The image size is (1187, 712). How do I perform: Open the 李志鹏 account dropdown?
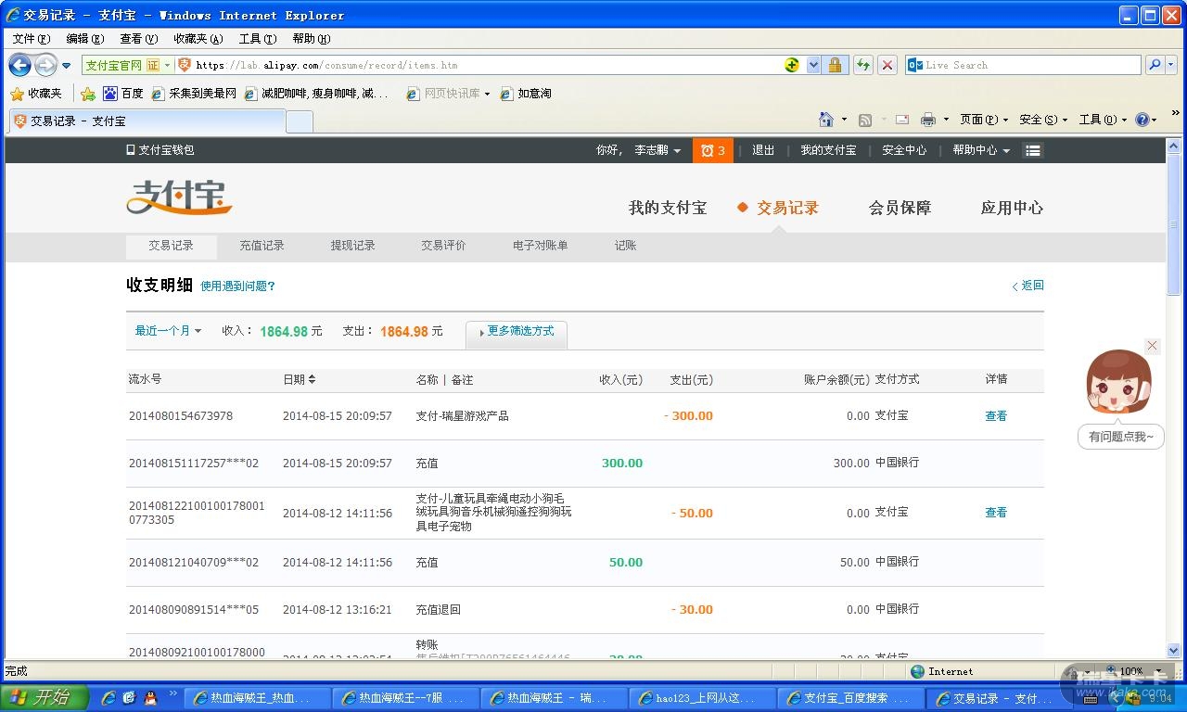657,150
